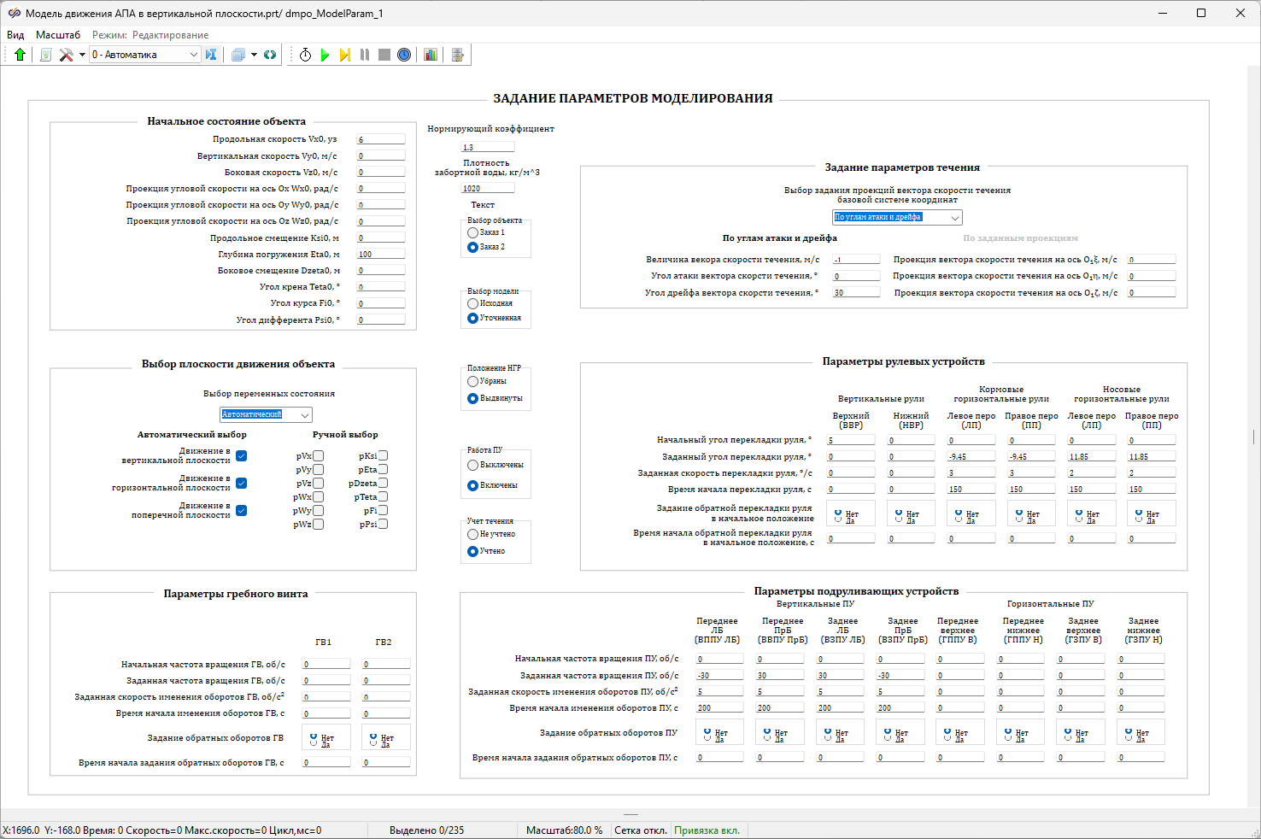Viewport: 1261px width, 839px height.
Task: Open the 'Вид' menu
Action: point(15,35)
